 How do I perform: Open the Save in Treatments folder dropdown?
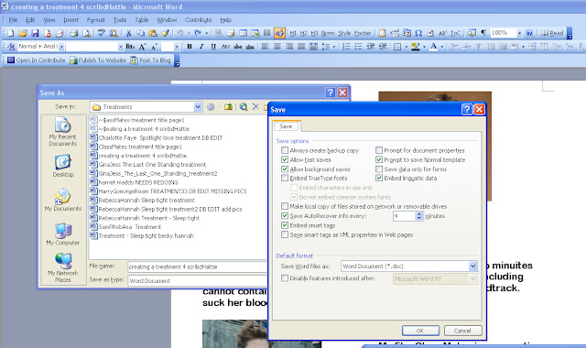(x=198, y=107)
